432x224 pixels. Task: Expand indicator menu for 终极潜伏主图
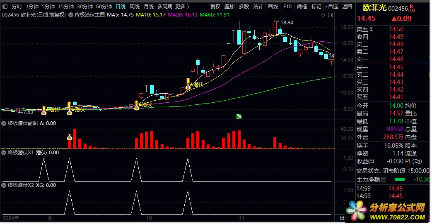pyautogui.click(x=71, y=15)
